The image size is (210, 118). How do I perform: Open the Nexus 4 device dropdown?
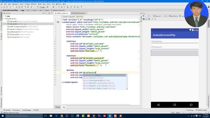(x=157, y=16)
